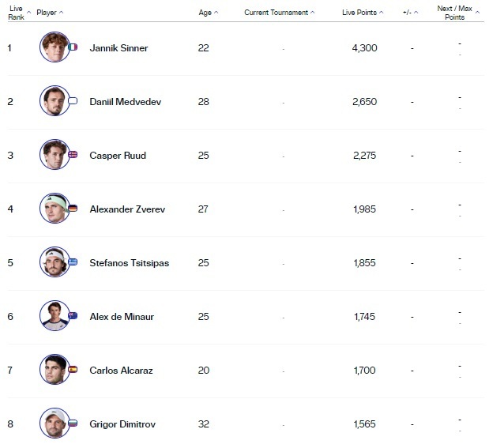Open Alexander Zverev player name link
The height and width of the screenshot is (448, 489).
pos(127,209)
